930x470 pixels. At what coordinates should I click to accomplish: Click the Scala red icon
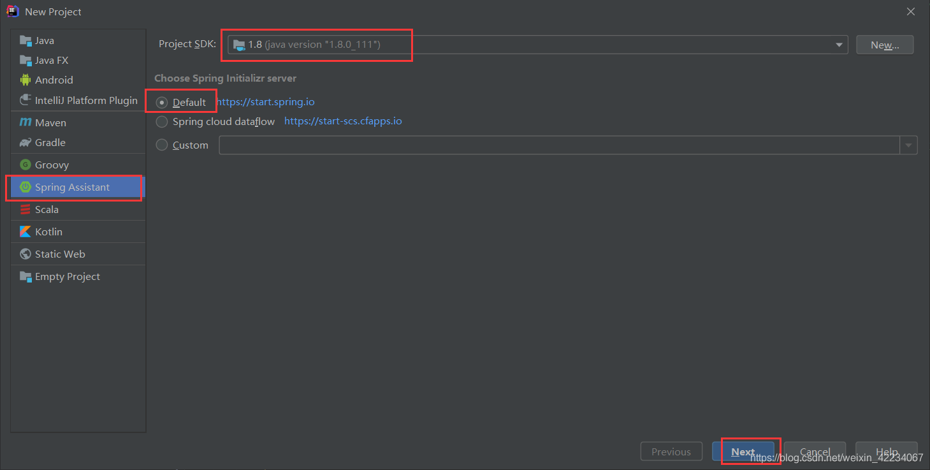(25, 209)
